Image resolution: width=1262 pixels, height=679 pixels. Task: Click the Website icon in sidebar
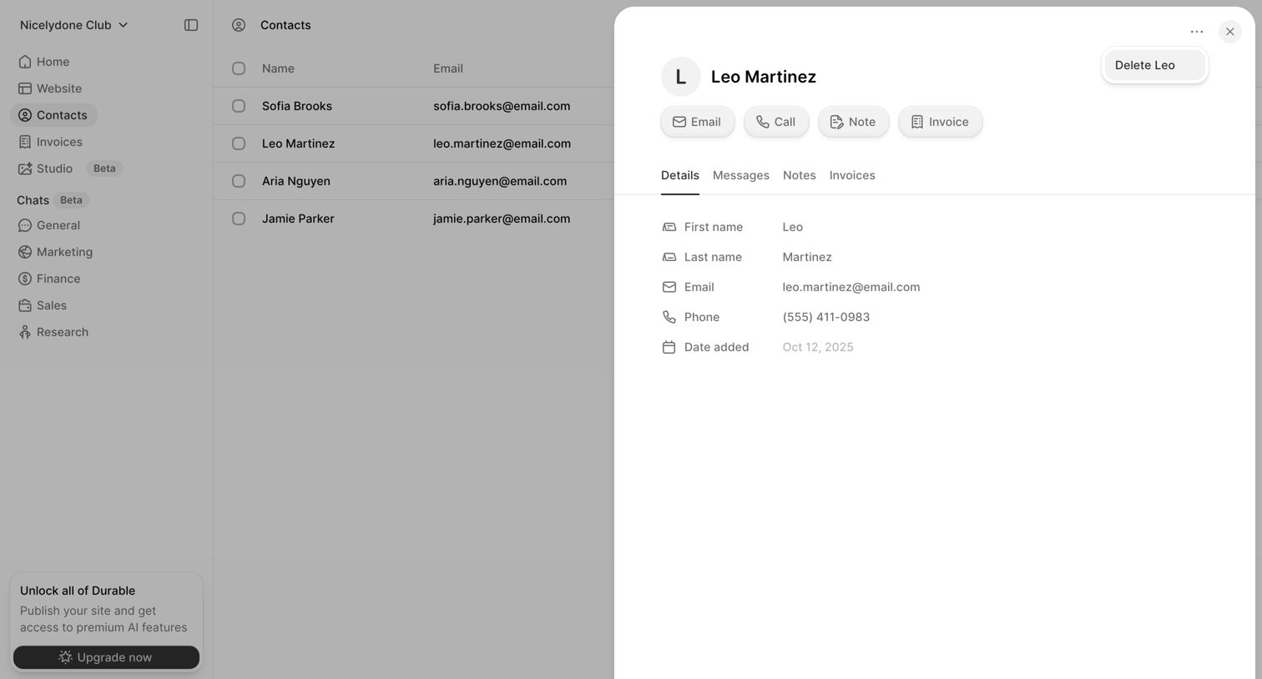[25, 88]
